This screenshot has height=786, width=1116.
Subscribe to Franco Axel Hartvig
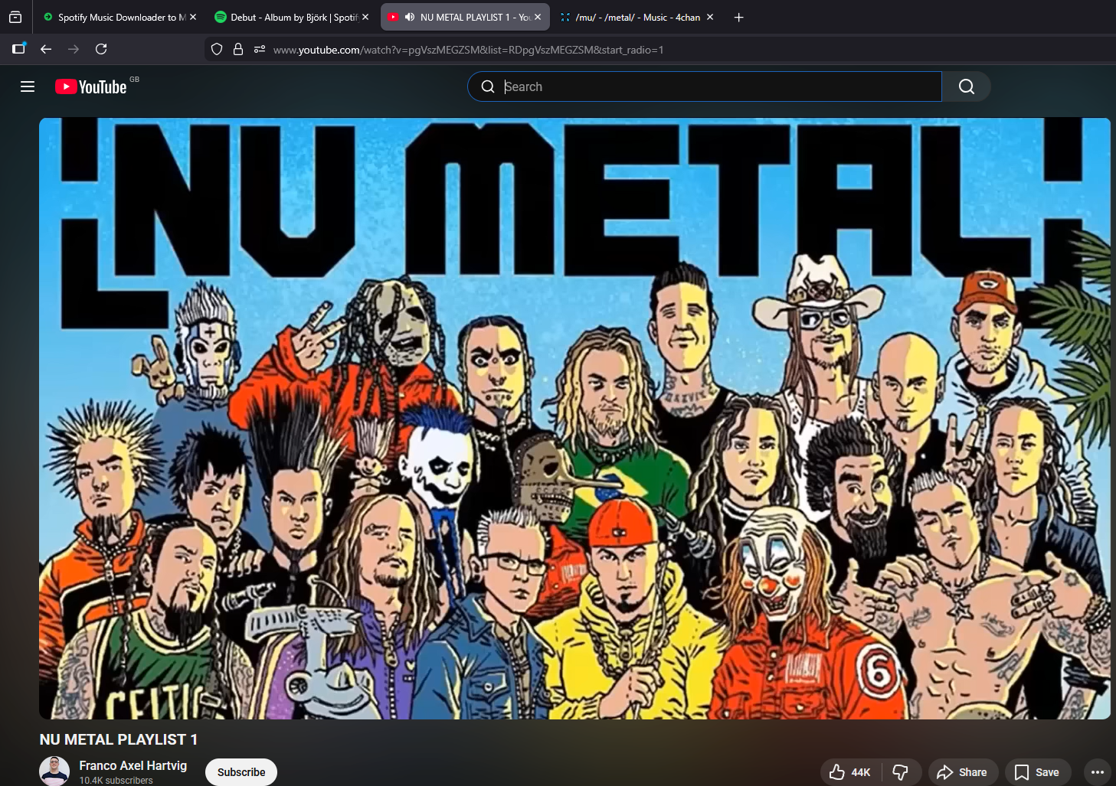(241, 772)
